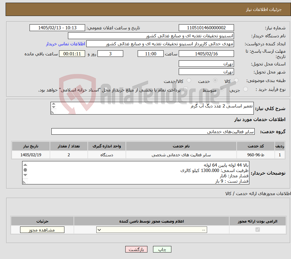Click اعلام وضعیت مجوز column header
Image resolution: width=291 pixels, height=259 pixels.
tap(152, 221)
